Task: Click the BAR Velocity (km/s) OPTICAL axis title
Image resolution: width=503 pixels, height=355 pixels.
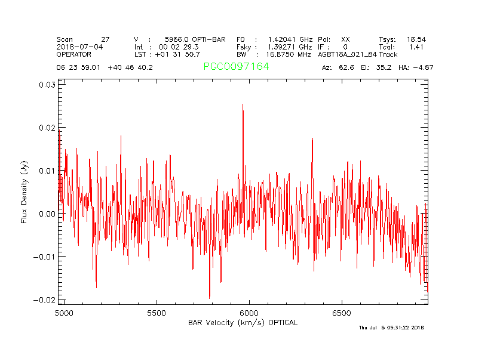Action: (x=243, y=323)
